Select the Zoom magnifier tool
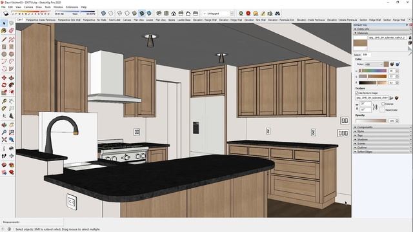Image resolution: width=413 pixels, height=232 pixels. click(x=4, y=132)
